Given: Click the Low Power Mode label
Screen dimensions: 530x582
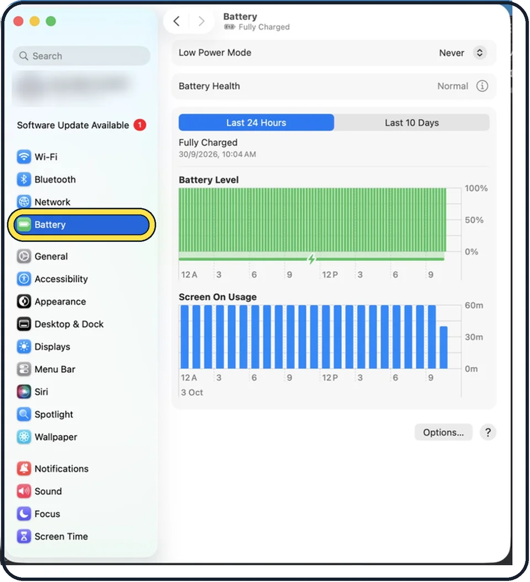Looking at the screenshot, I should [x=215, y=52].
